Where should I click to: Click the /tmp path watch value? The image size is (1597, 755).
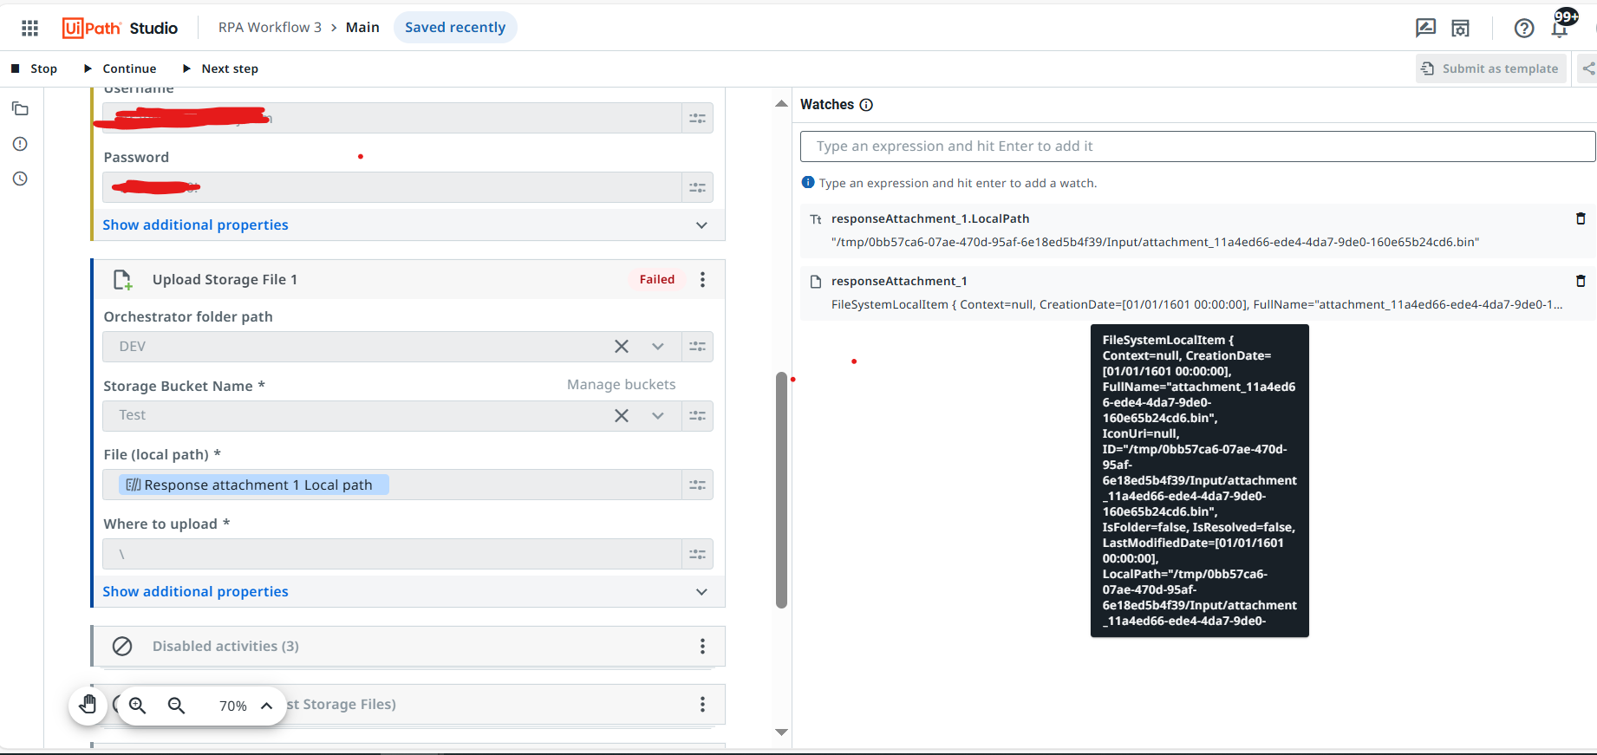point(1155,242)
